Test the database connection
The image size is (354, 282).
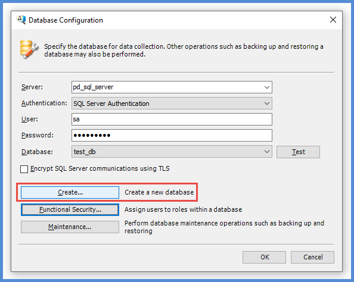coord(298,152)
